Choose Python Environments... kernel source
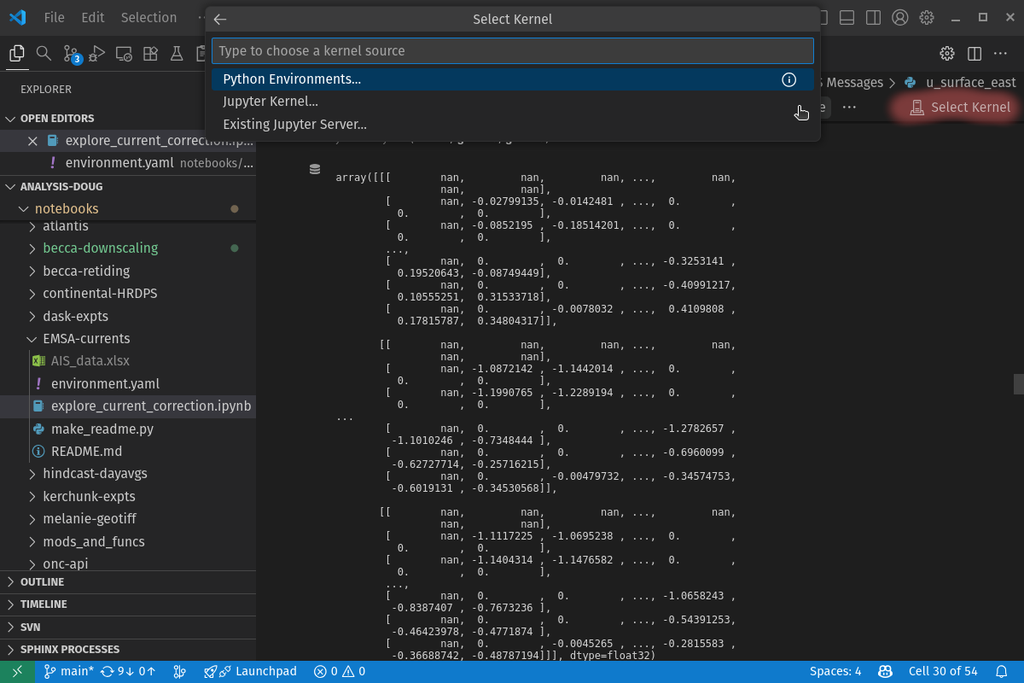This screenshot has width=1024, height=683. (513, 79)
